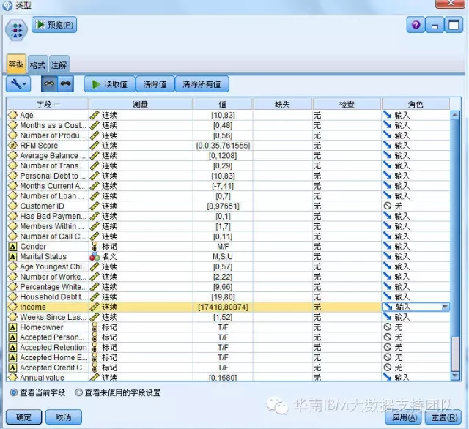Click the 确定 OK button

tap(23, 417)
